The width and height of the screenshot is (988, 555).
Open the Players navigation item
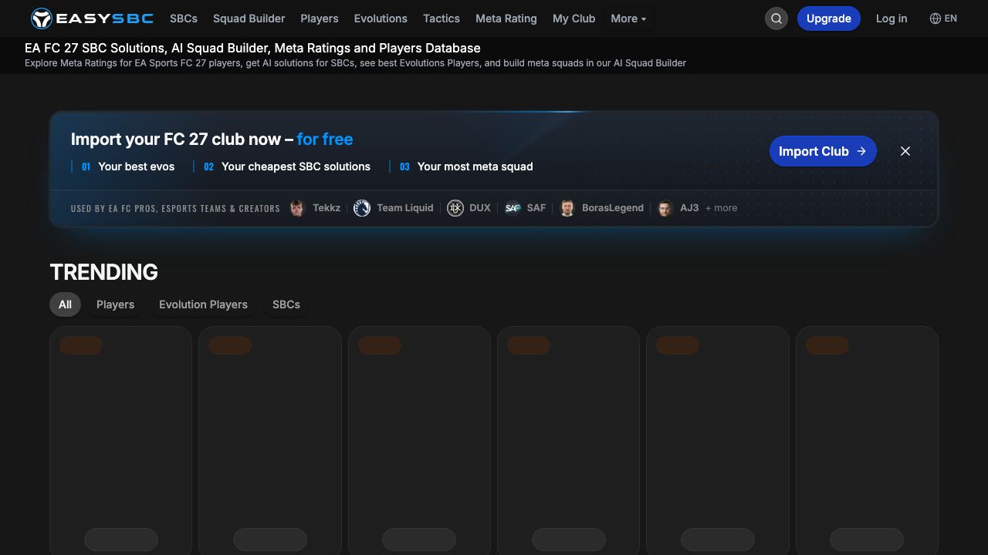pyautogui.click(x=320, y=18)
